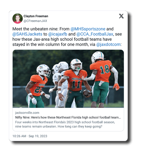Open the @SAHSJackets mention
This screenshot has height=151, width=142.
click(x=27, y=34)
